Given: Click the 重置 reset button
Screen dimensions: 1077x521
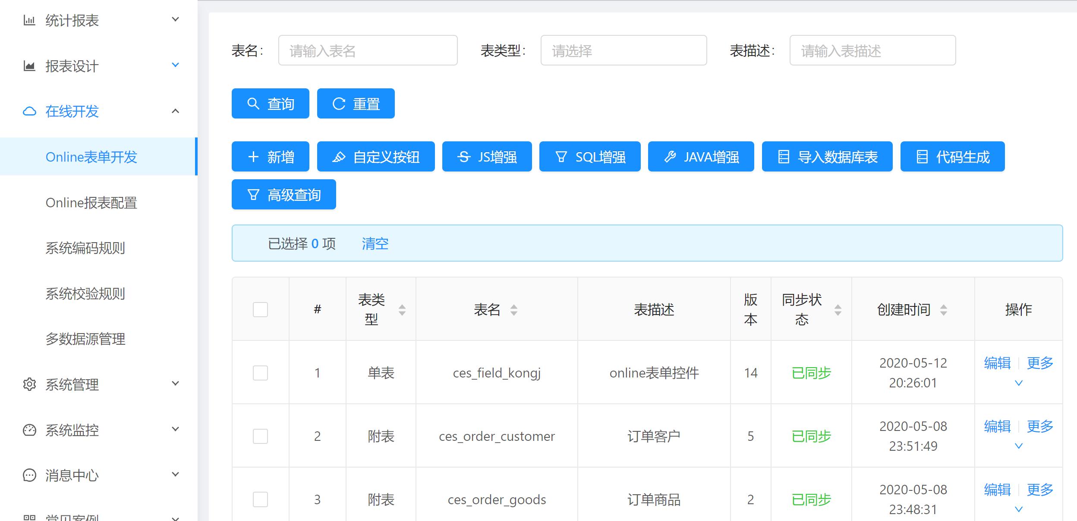Looking at the screenshot, I should point(356,103).
